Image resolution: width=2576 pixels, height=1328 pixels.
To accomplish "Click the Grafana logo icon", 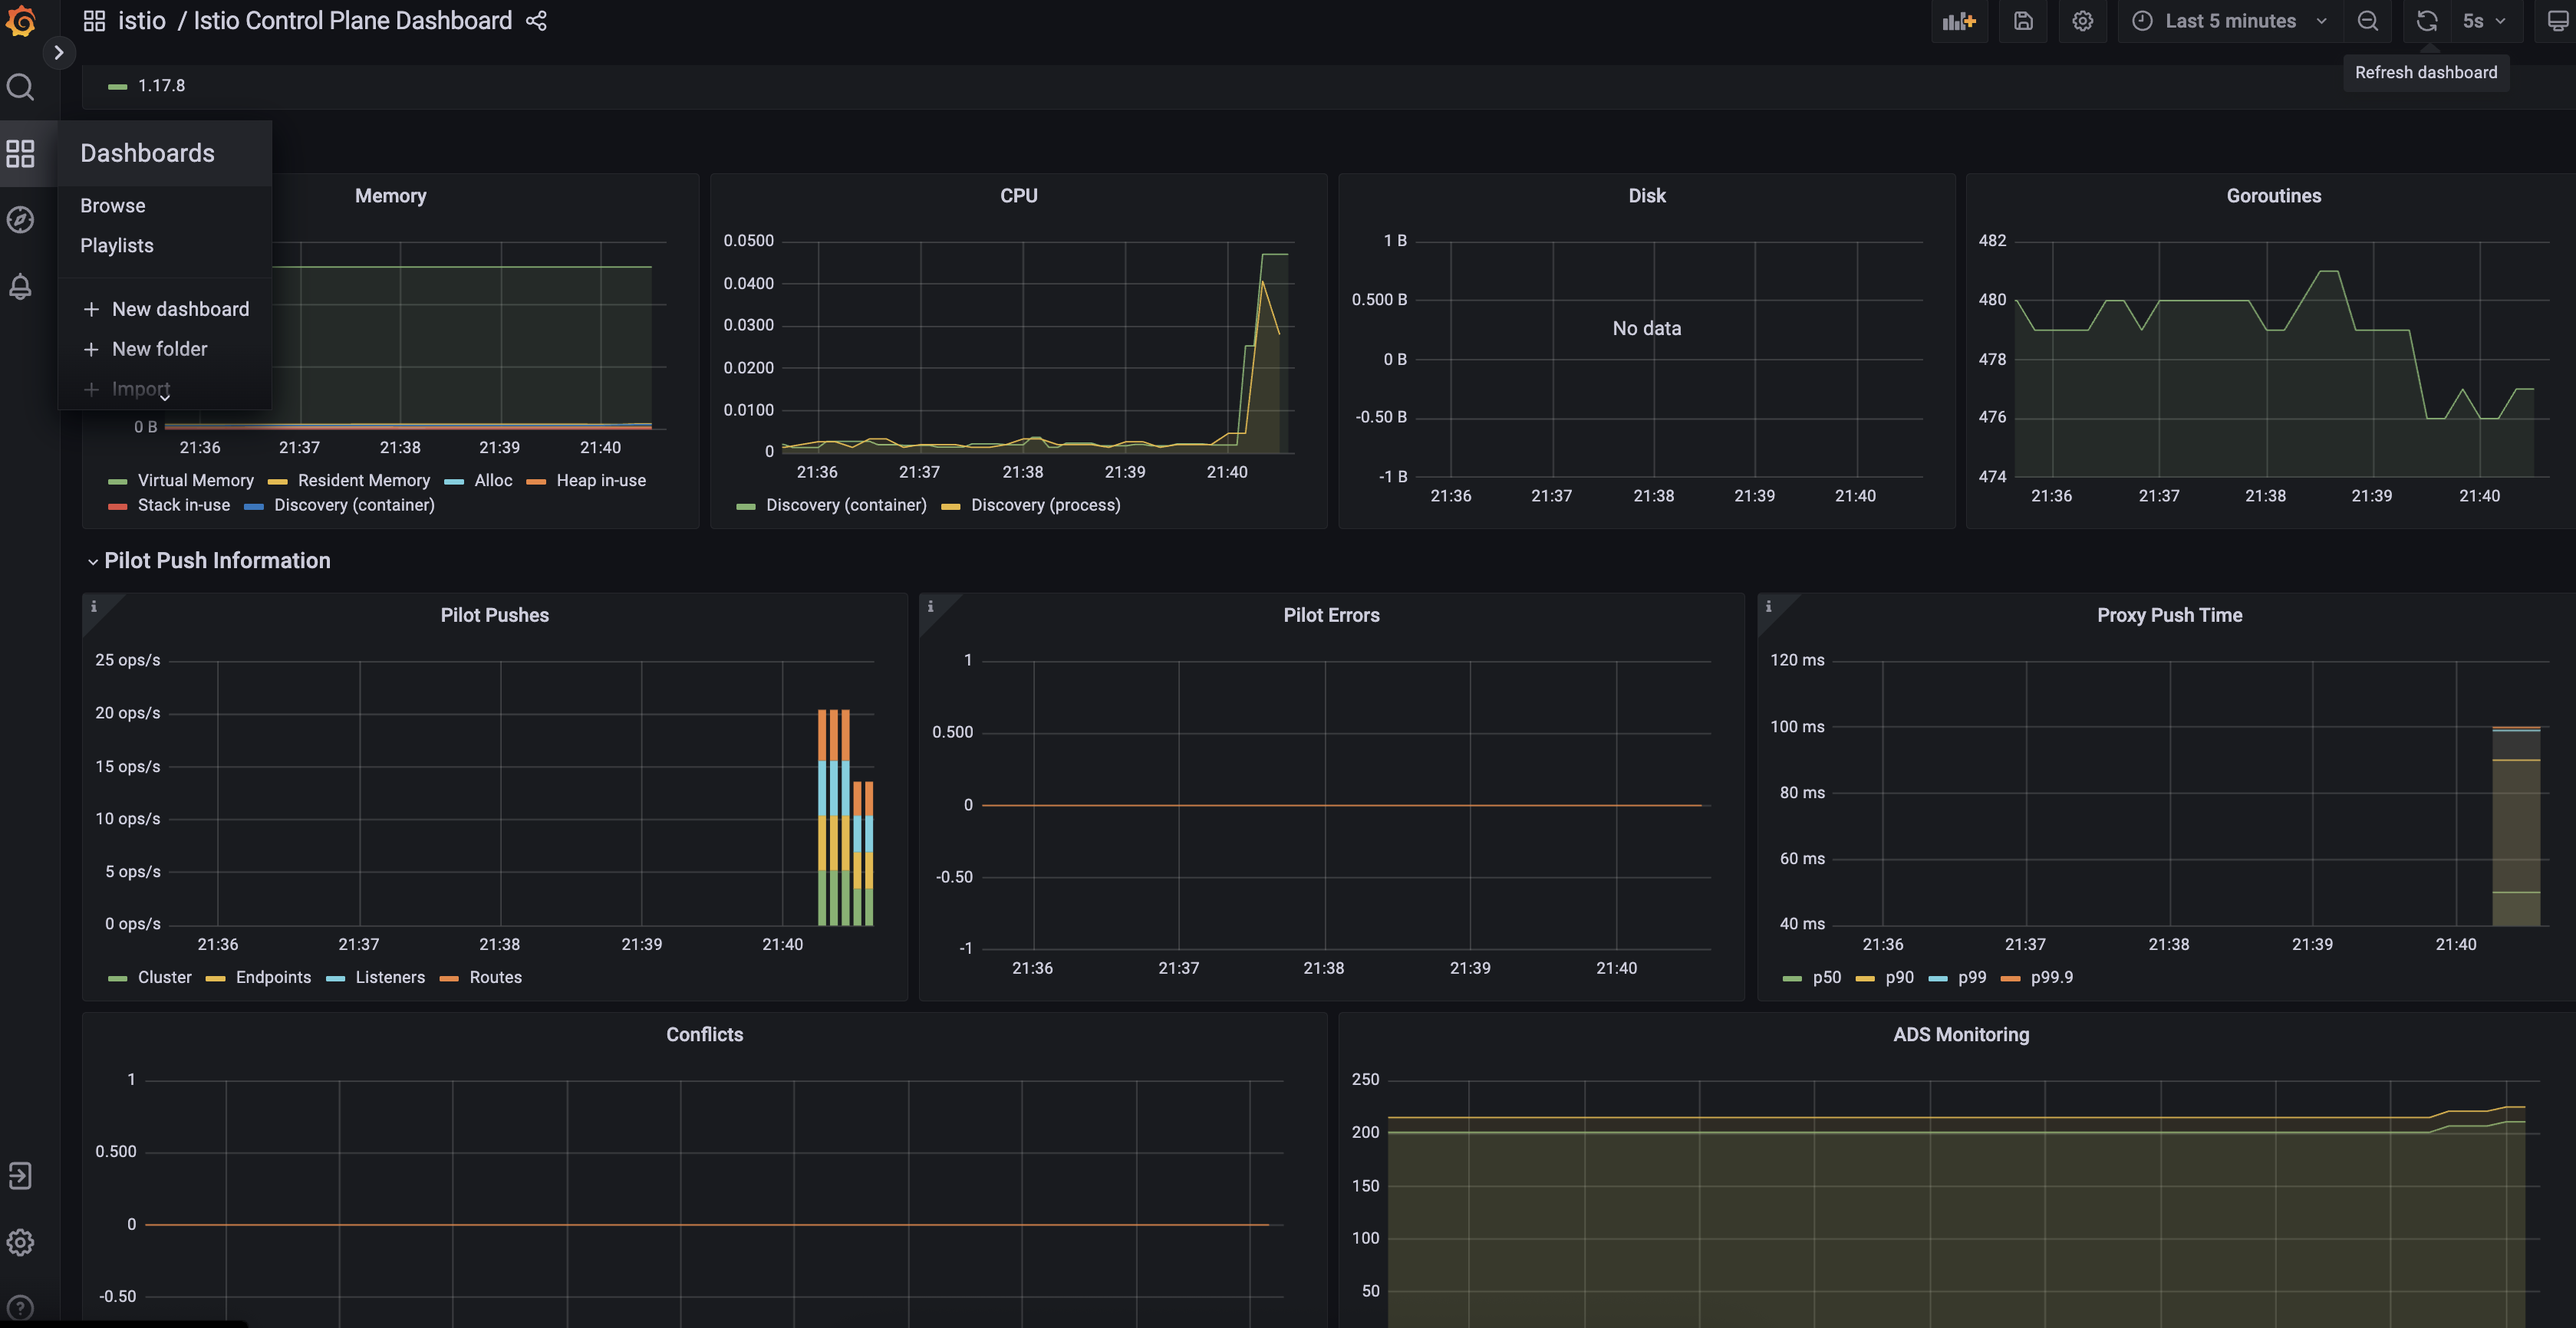I will tap(21, 21).
